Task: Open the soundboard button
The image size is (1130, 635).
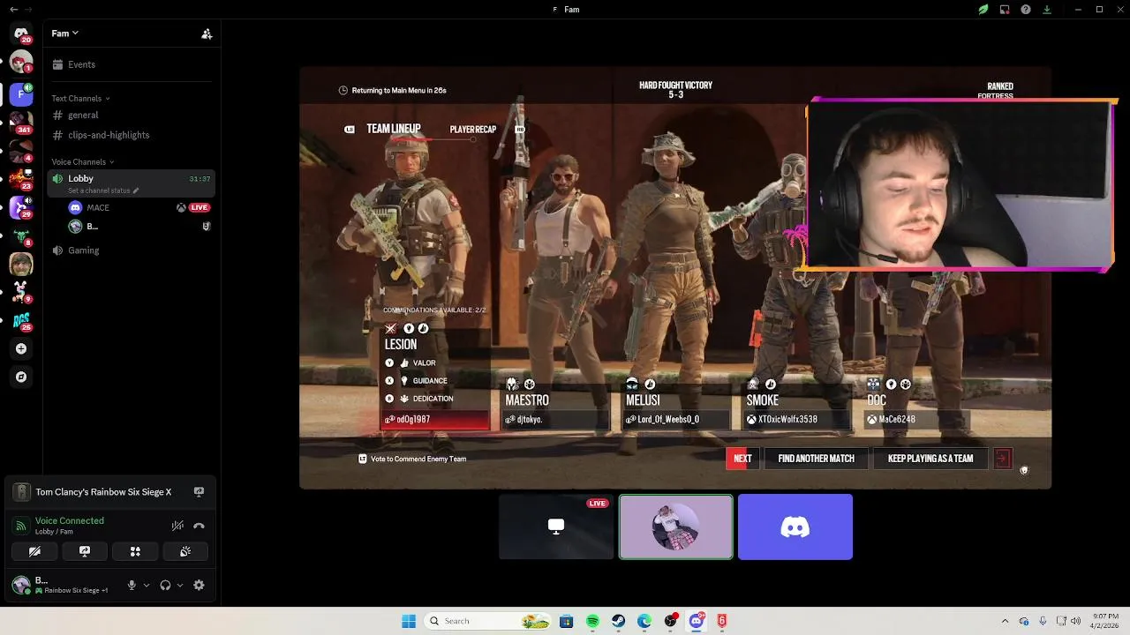Action: pos(185,551)
